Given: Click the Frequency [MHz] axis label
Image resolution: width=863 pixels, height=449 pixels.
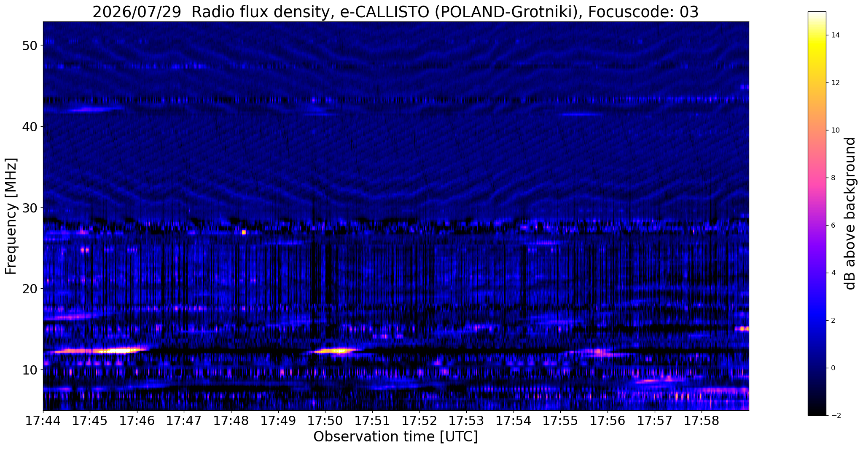Looking at the screenshot, I should pyautogui.click(x=11, y=216).
